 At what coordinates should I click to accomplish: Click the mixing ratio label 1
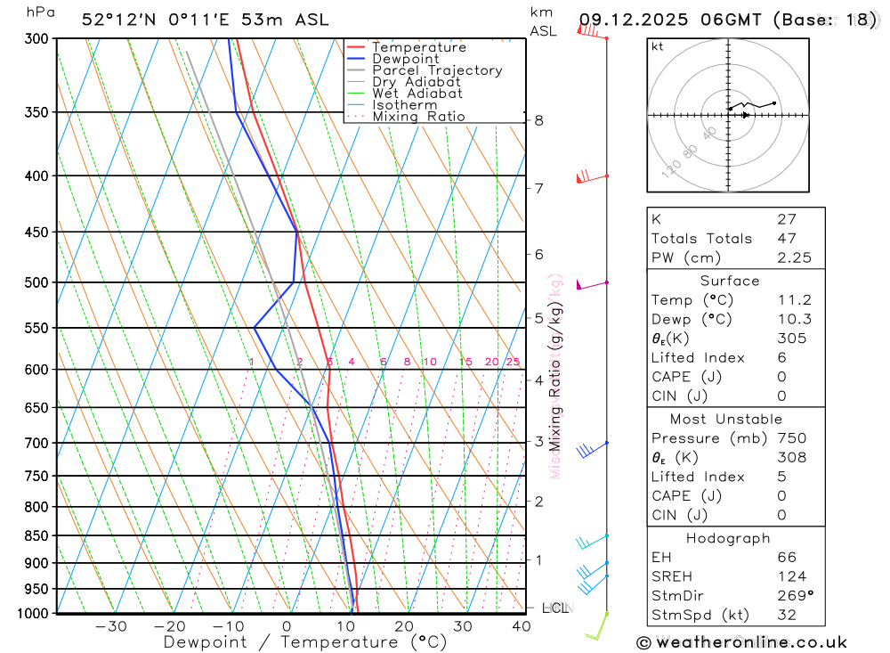pos(252,362)
